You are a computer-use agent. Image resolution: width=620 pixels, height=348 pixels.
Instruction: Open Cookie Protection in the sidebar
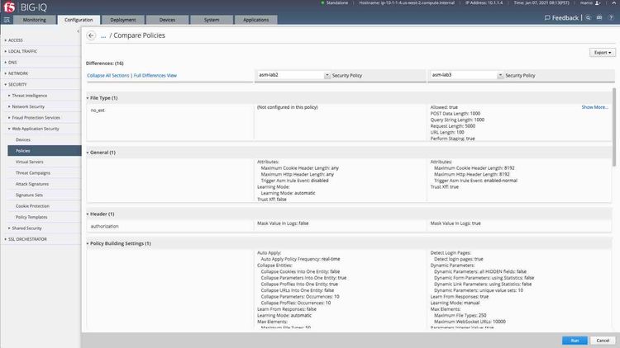(x=32, y=206)
